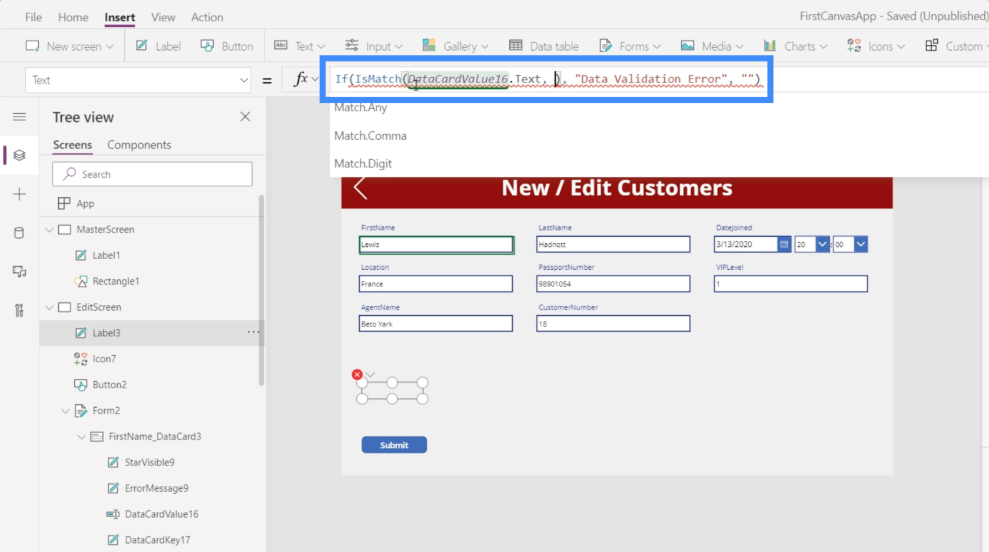The image size is (989, 552).
Task: Select StarVisible9 in the tree
Action: pyautogui.click(x=150, y=462)
